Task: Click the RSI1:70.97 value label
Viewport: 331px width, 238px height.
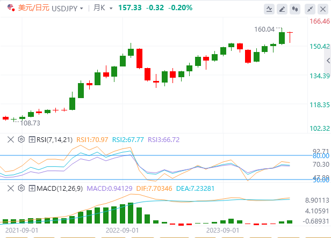Action: point(92,140)
